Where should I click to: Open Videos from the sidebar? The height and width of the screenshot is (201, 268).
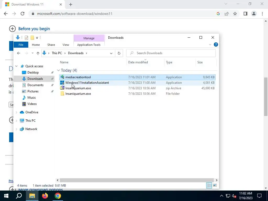coord(32,104)
